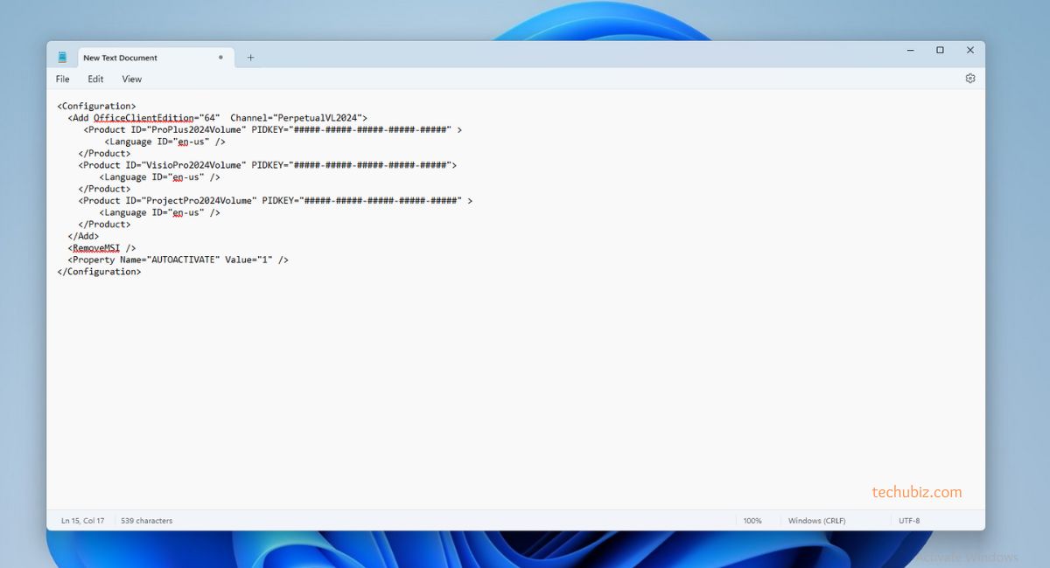Click the Notepad app icon in title bar
Viewport: 1050px width, 568px height.
62,57
